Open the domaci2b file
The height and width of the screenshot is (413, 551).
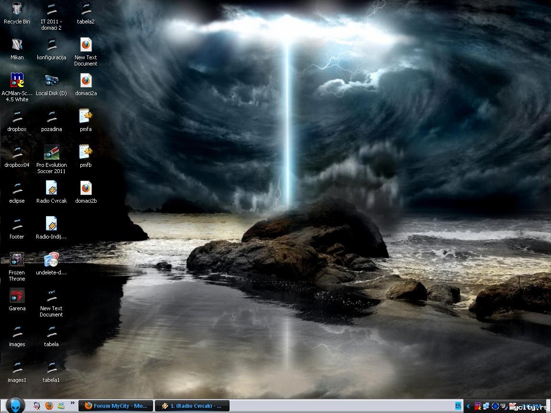click(86, 192)
